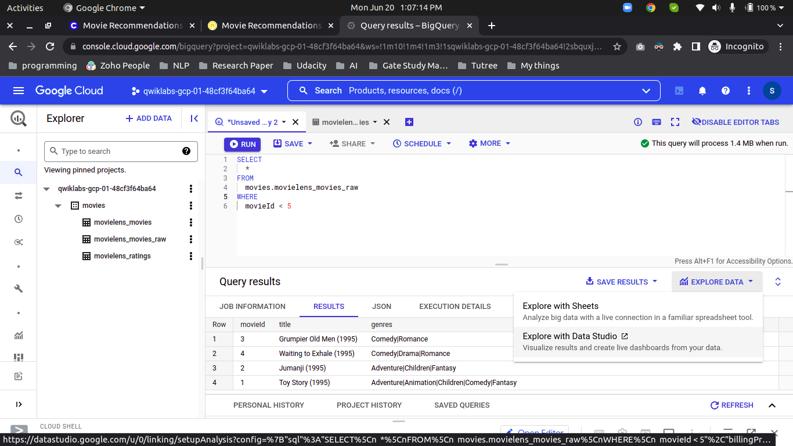The image size is (793, 446).
Task: Open the Ubuntu Activities overview
Action: pos(25,8)
